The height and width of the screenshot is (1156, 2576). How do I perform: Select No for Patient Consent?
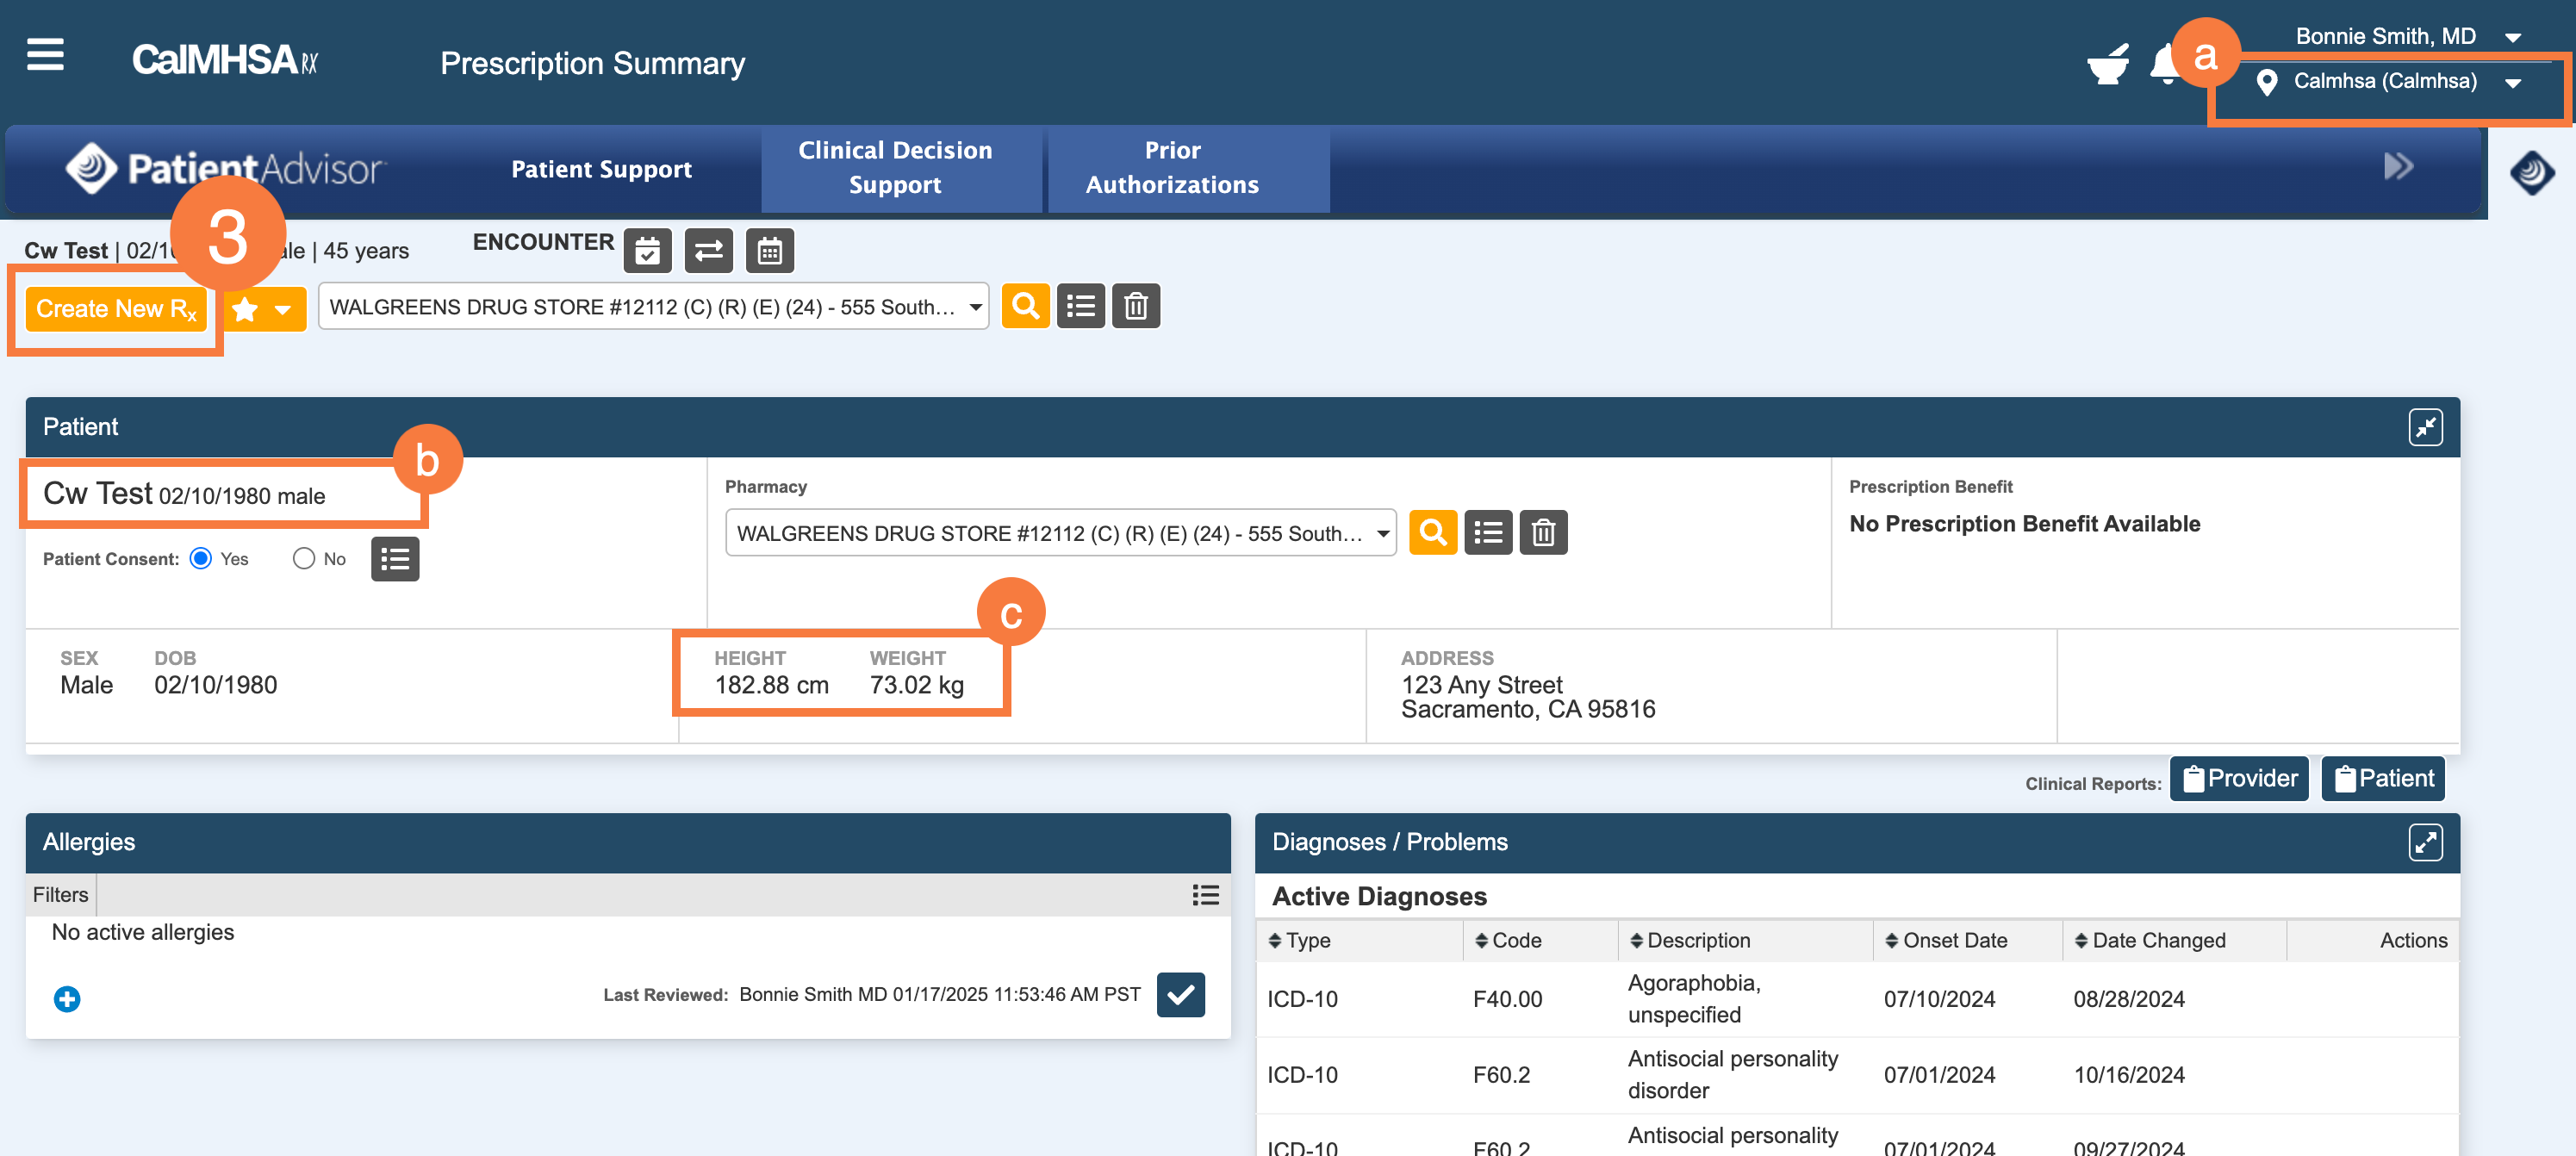(304, 559)
